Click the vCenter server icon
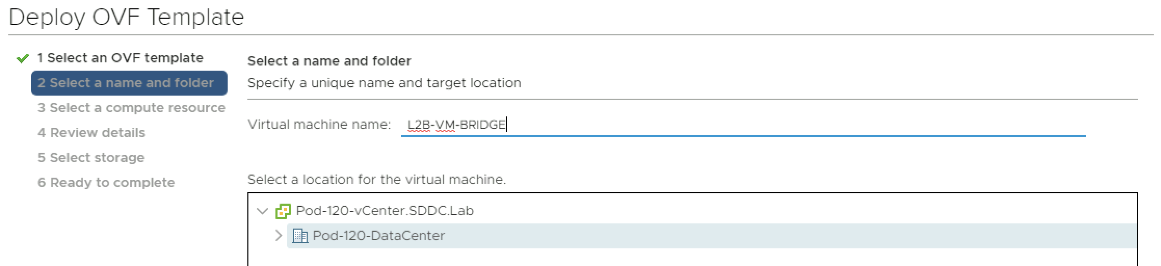Screen dimensions: 1161x266 coord(283,211)
